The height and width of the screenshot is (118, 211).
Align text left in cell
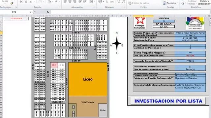click(x=65, y=2)
